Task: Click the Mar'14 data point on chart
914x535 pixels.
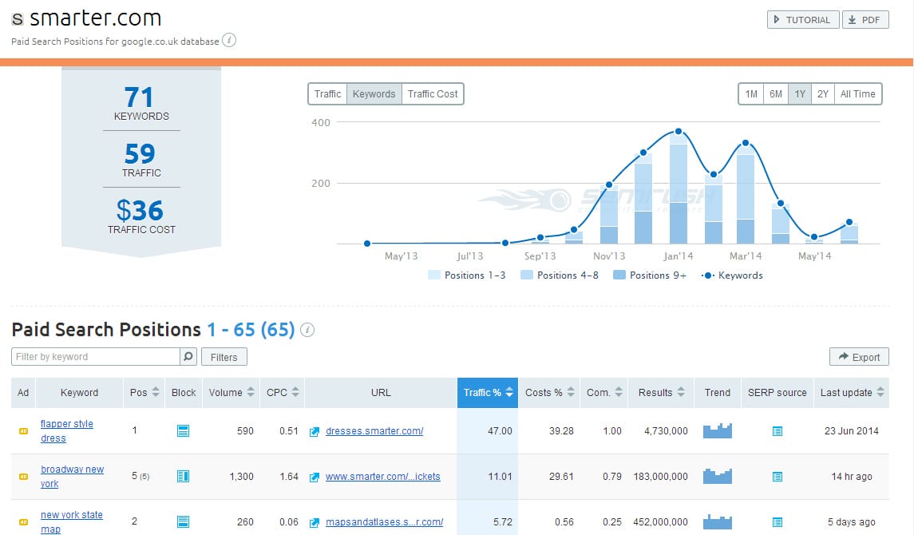Action: [745, 143]
